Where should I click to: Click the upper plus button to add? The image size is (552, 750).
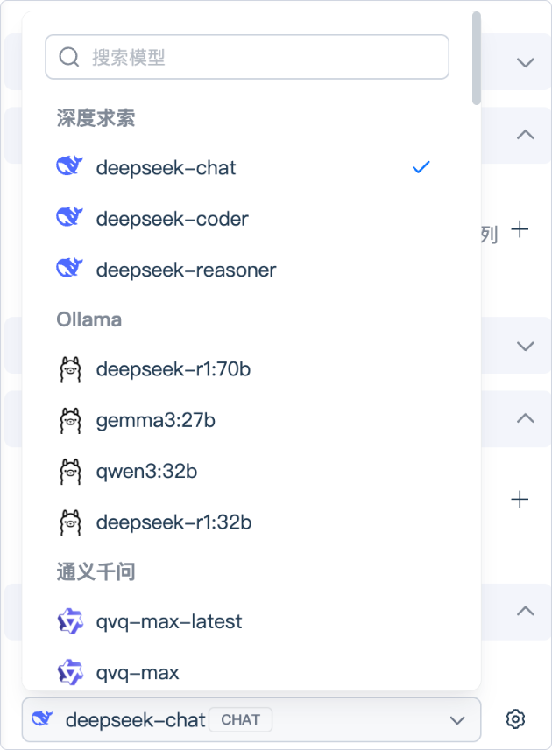tap(520, 229)
